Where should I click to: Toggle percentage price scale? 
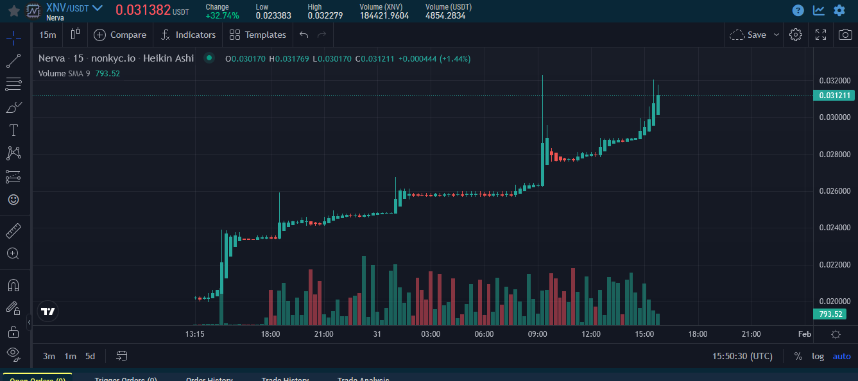pyautogui.click(x=798, y=356)
